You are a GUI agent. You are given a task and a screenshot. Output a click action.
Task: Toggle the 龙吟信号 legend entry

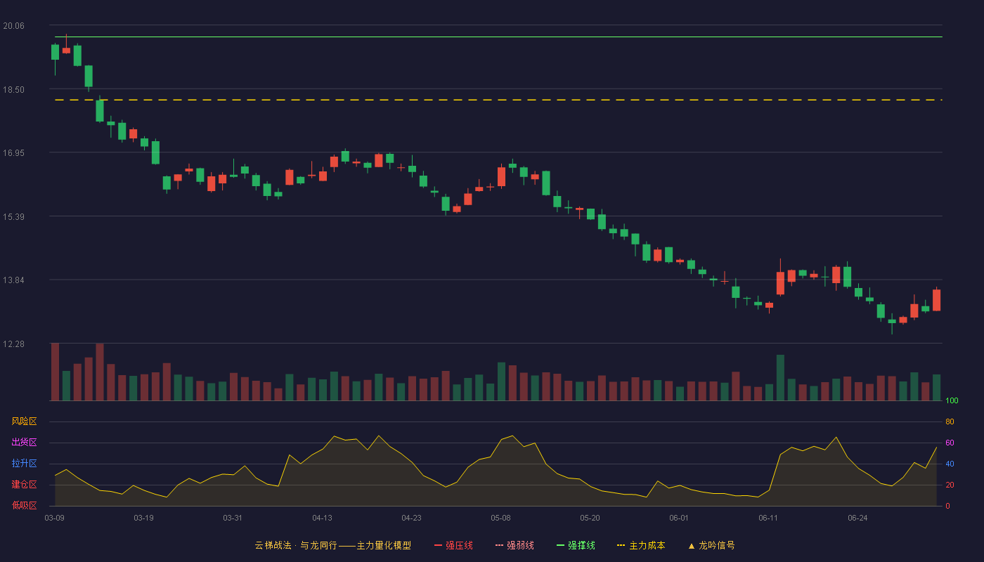tap(711, 545)
